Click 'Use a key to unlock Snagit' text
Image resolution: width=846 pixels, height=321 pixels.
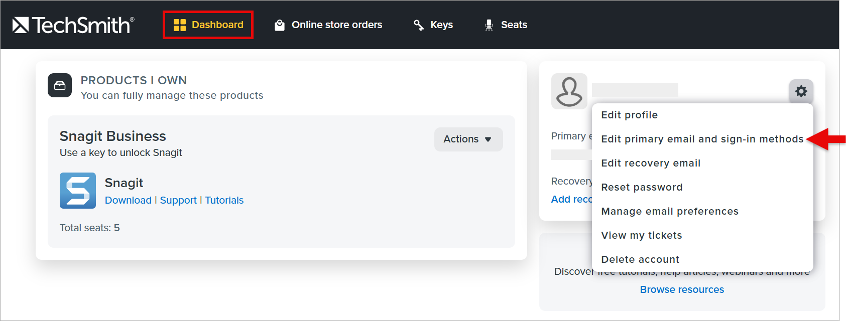pos(121,152)
